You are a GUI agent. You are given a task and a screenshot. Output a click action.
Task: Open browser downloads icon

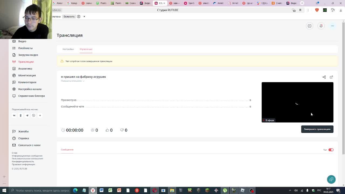[x=341, y=10]
